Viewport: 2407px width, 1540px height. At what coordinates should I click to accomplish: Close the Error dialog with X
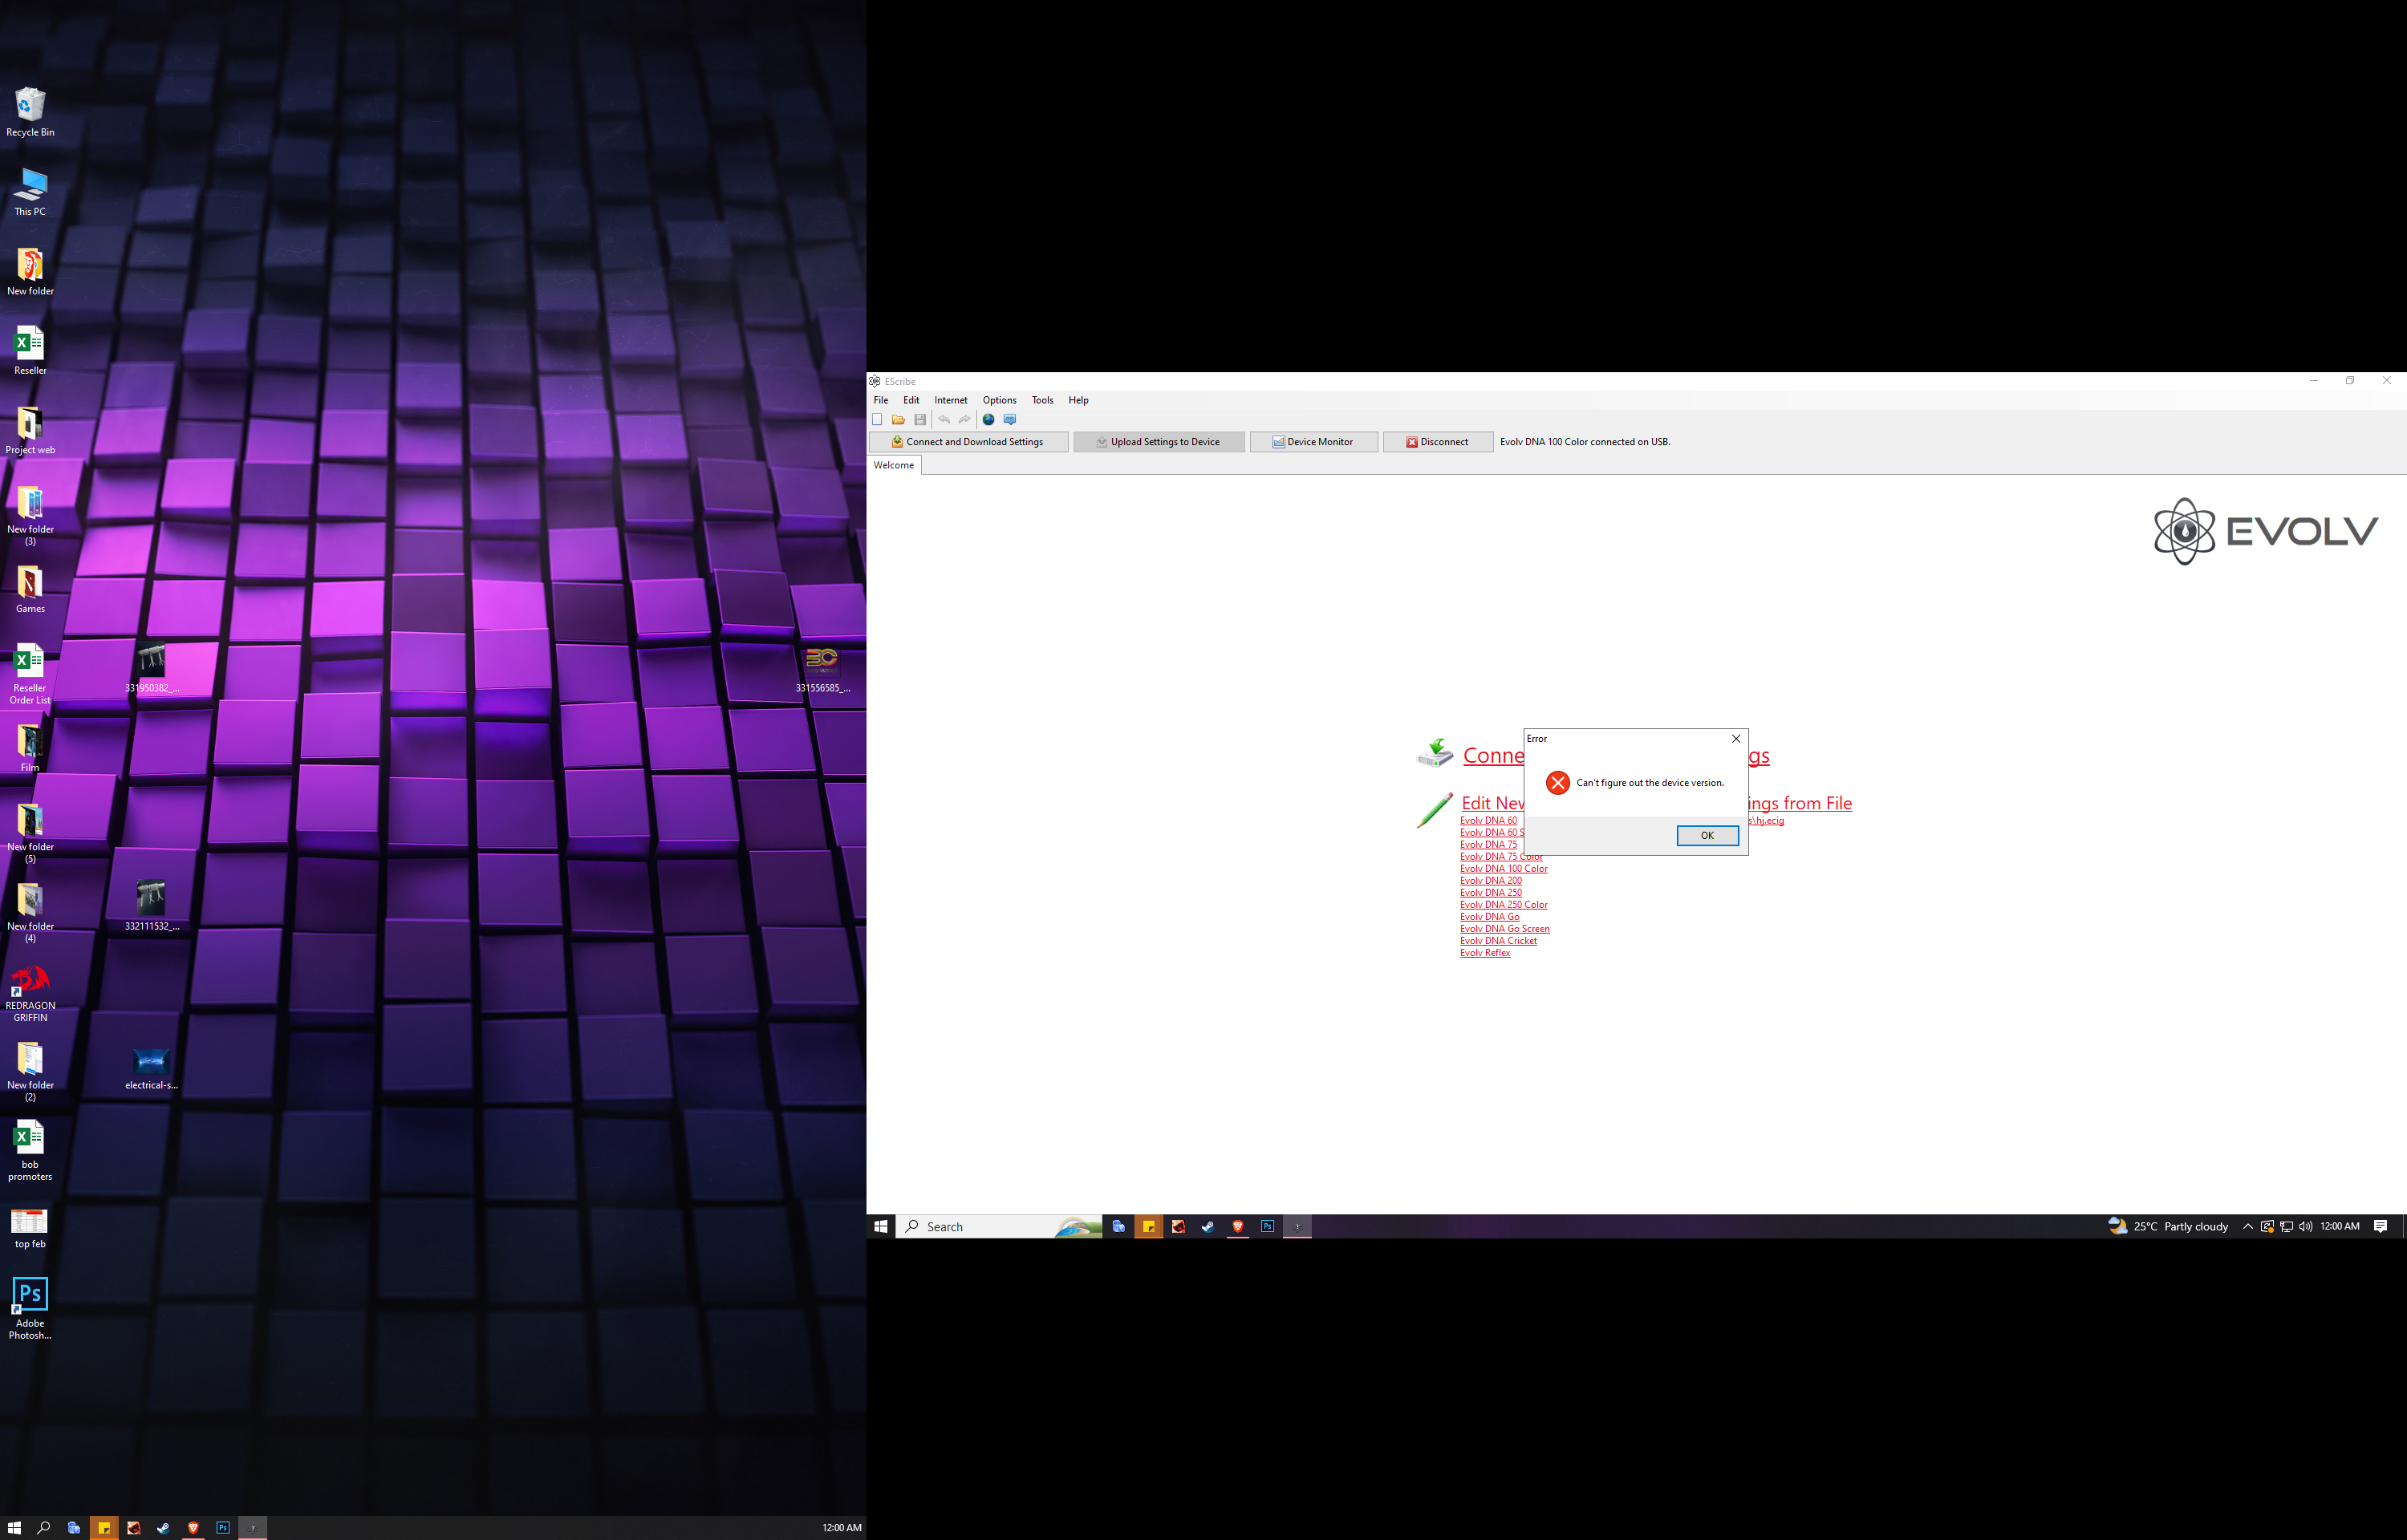coord(1736,739)
